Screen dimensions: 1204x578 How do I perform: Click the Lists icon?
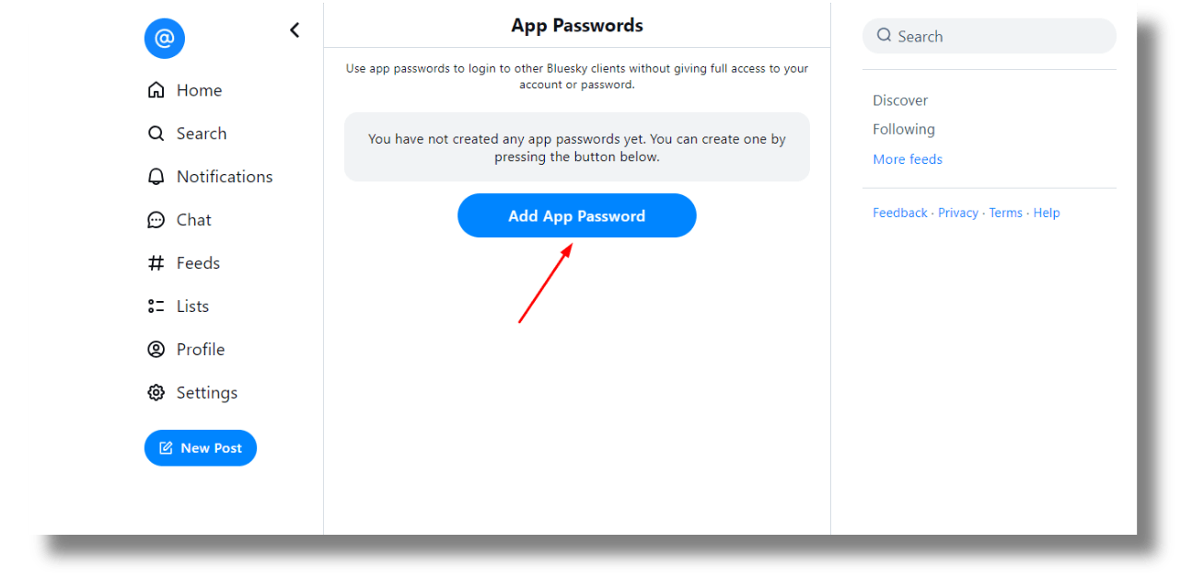pos(156,306)
